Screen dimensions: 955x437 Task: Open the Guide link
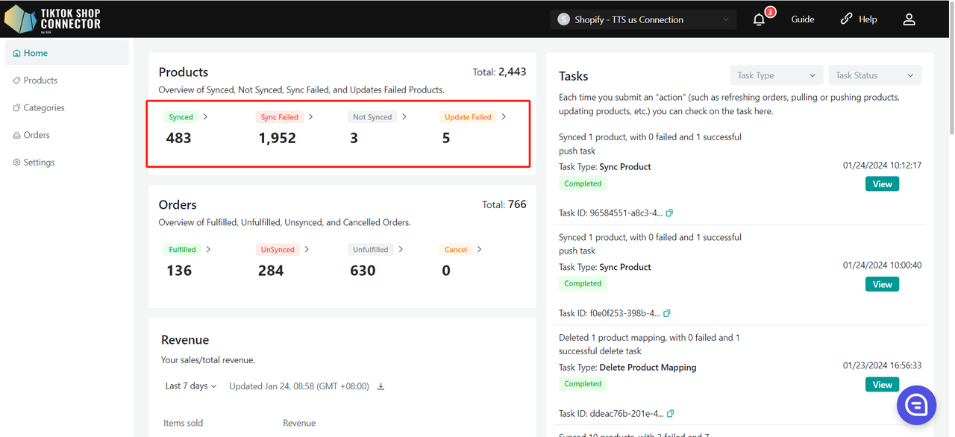pyautogui.click(x=803, y=19)
